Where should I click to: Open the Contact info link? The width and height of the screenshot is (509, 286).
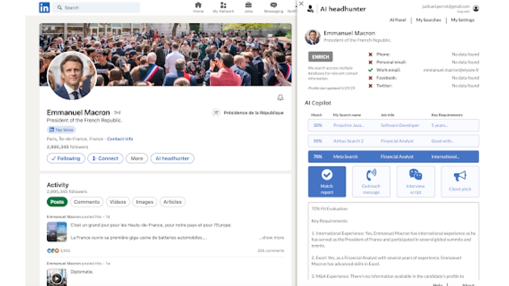[x=120, y=139]
